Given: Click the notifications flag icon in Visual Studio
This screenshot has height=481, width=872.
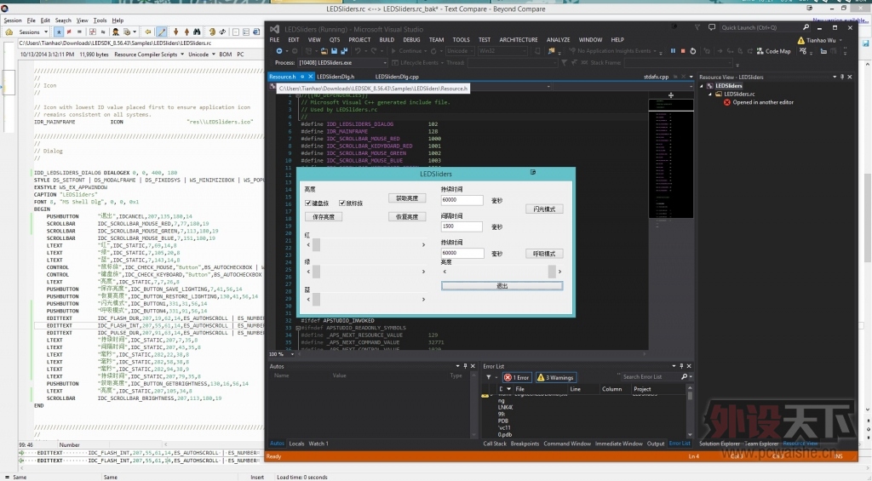Looking at the screenshot, I should pos(697,27).
